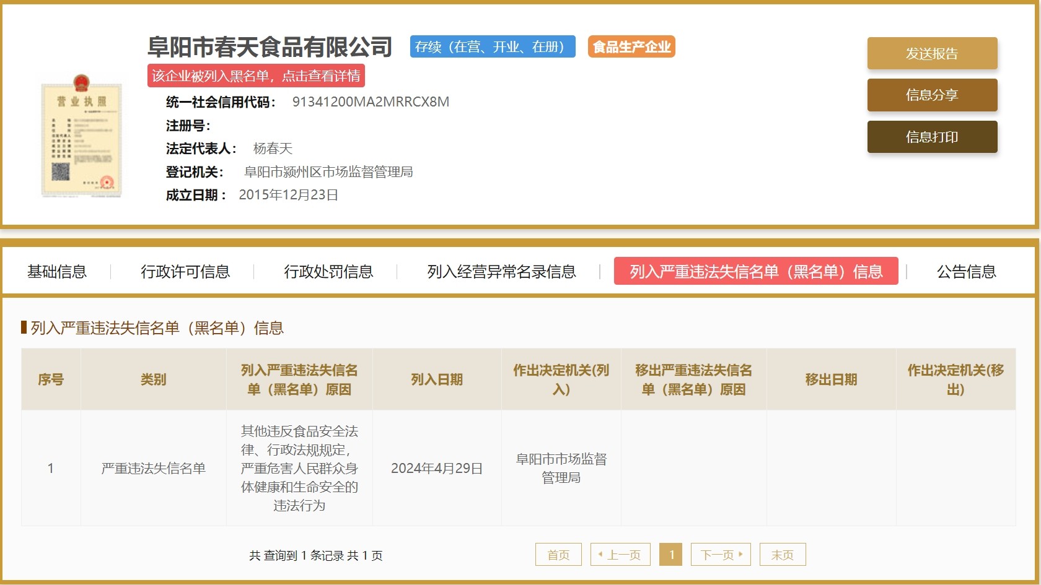Click the 发送报告 button
This screenshot has height=585, width=1041.
tap(932, 54)
